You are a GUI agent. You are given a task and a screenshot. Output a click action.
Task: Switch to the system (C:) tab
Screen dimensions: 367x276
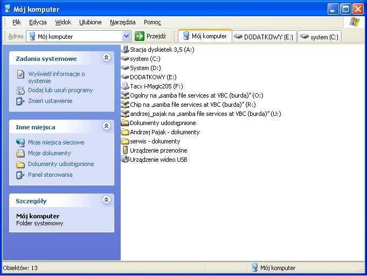320,37
